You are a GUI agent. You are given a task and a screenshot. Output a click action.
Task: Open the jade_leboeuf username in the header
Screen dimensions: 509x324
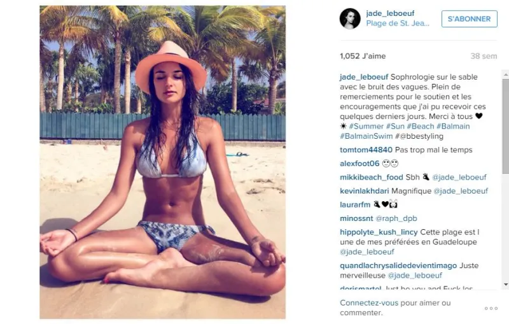tap(390, 13)
